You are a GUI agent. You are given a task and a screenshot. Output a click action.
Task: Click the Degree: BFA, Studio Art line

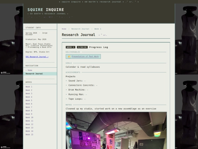point(37,52)
